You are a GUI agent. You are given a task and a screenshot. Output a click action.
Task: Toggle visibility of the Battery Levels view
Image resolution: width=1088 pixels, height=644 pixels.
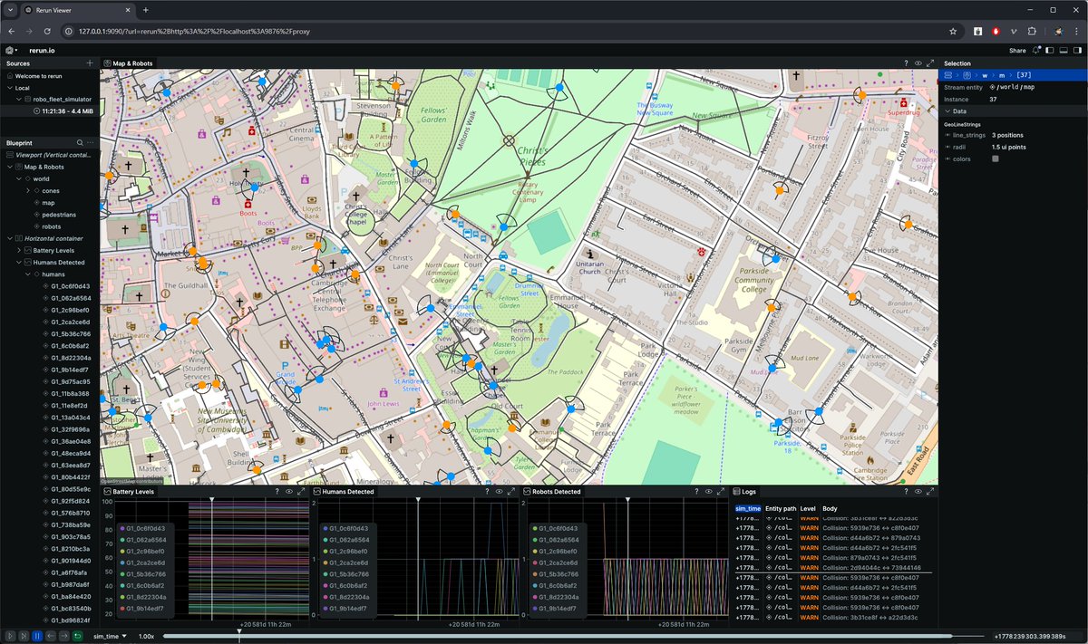click(289, 492)
